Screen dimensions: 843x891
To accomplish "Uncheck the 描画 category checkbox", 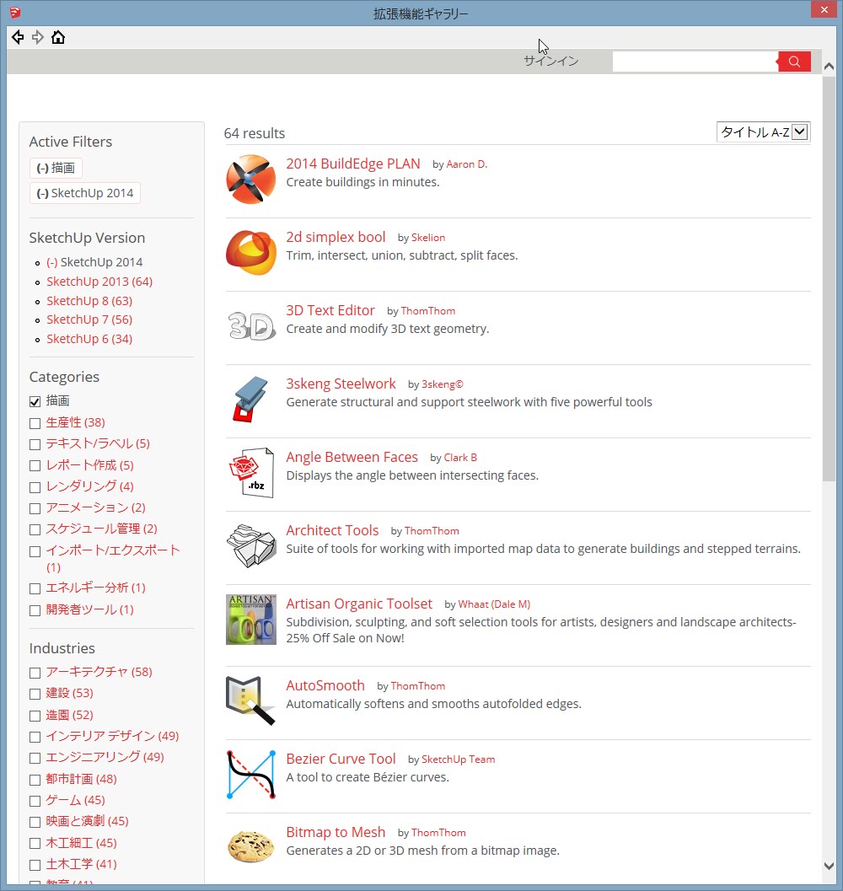I will tap(35, 402).
